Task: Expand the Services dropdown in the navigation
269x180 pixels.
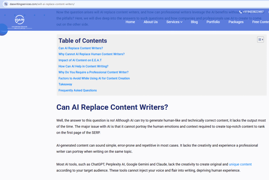Action: tap(174, 22)
